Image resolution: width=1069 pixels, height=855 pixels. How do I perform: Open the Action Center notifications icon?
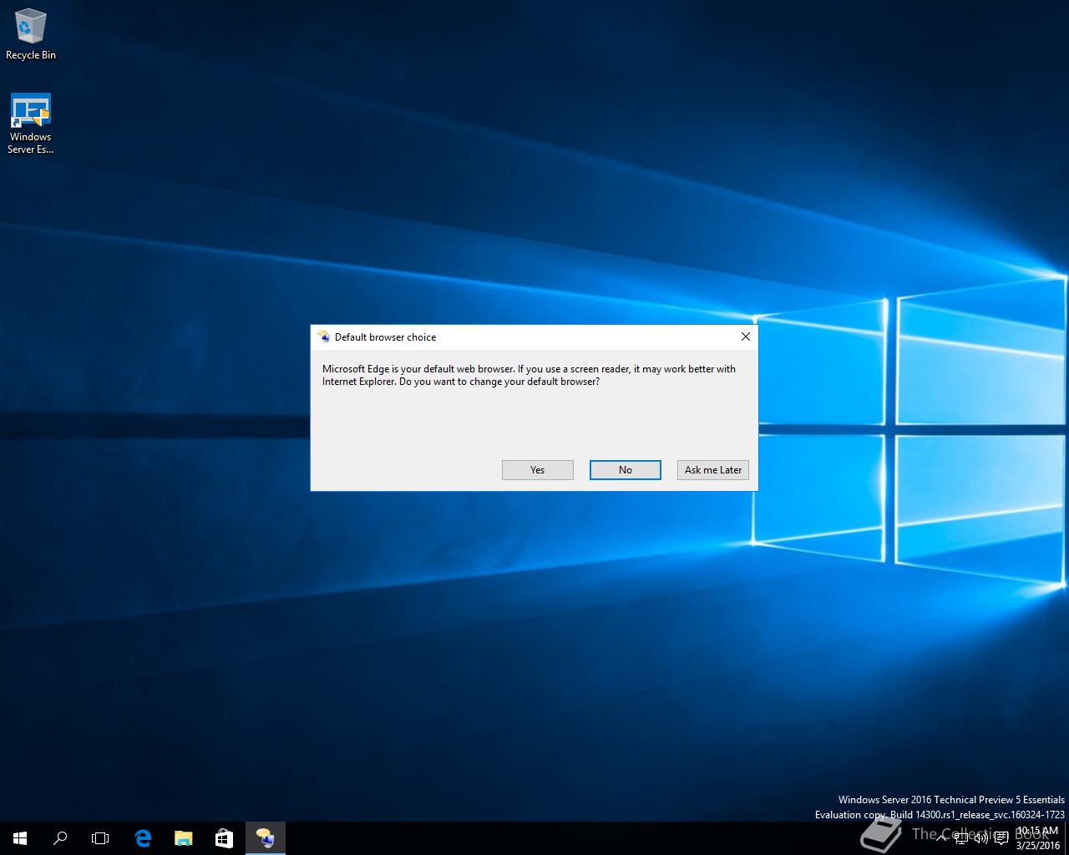pyautogui.click(x=1001, y=838)
